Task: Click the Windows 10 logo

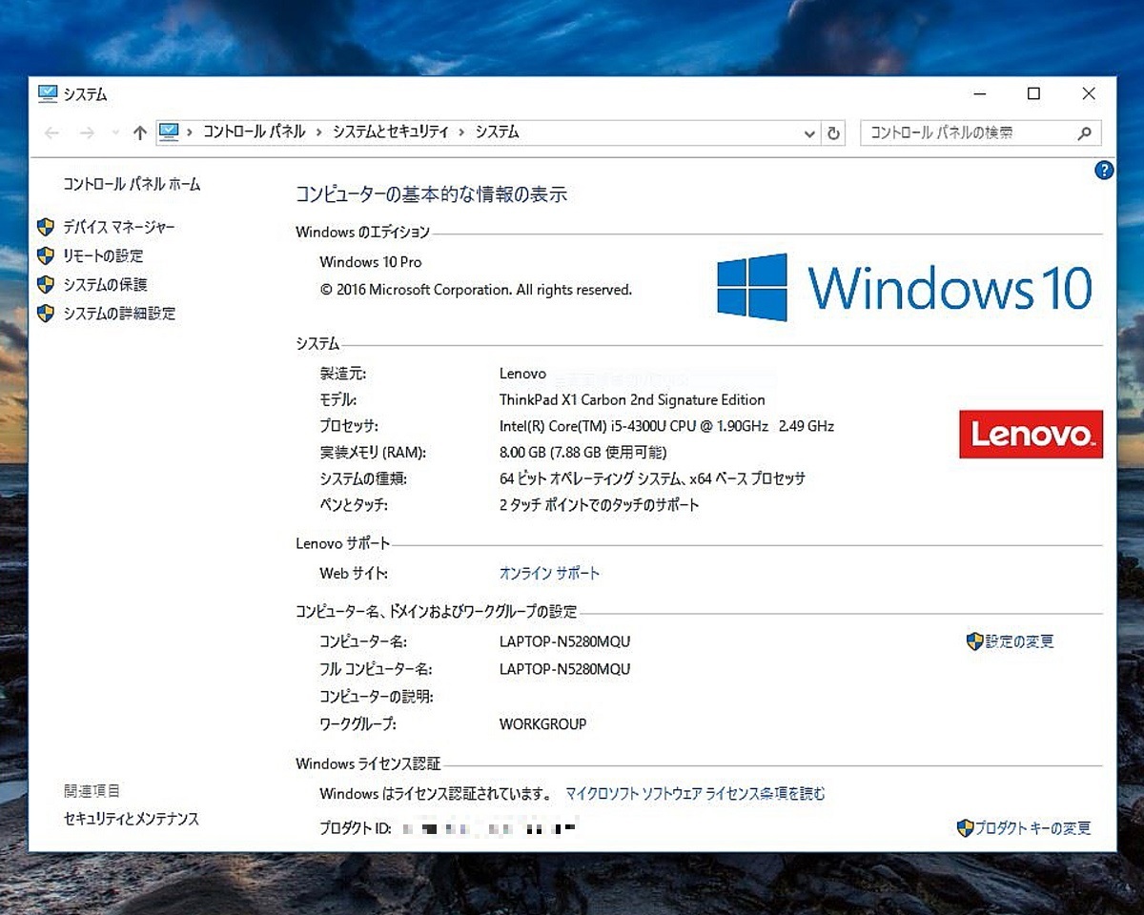Action: 904,287
